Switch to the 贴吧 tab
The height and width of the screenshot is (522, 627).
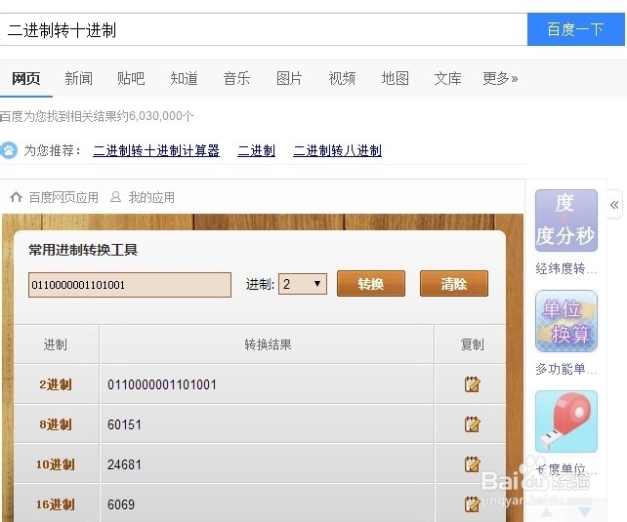[131, 78]
